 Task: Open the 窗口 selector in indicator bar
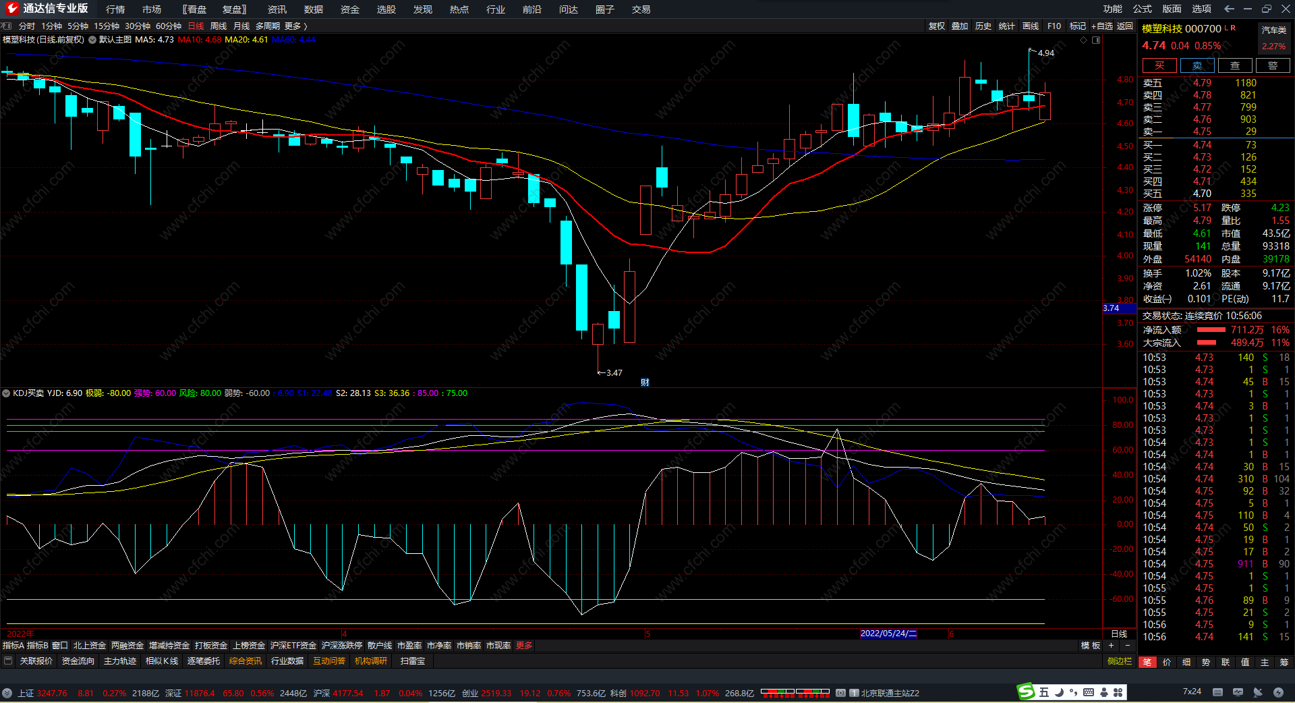[60, 646]
